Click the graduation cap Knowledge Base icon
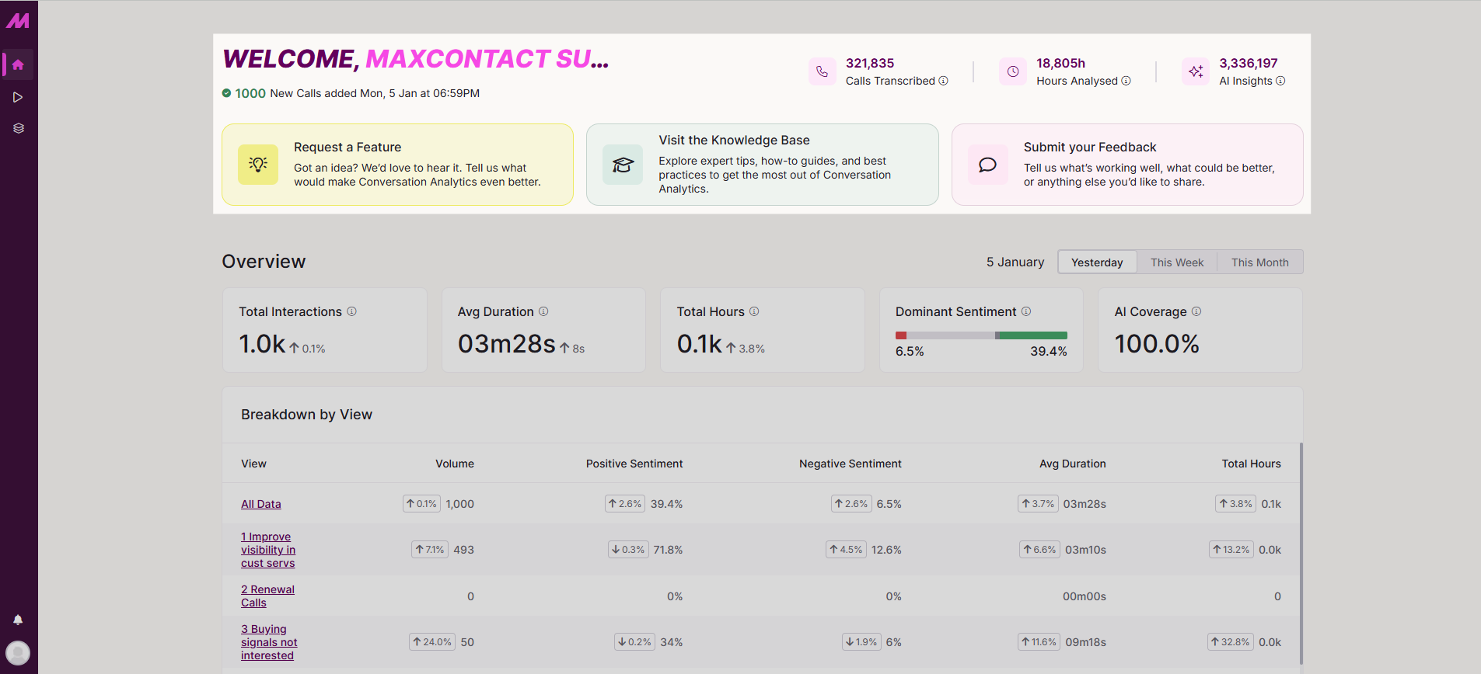 623,165
